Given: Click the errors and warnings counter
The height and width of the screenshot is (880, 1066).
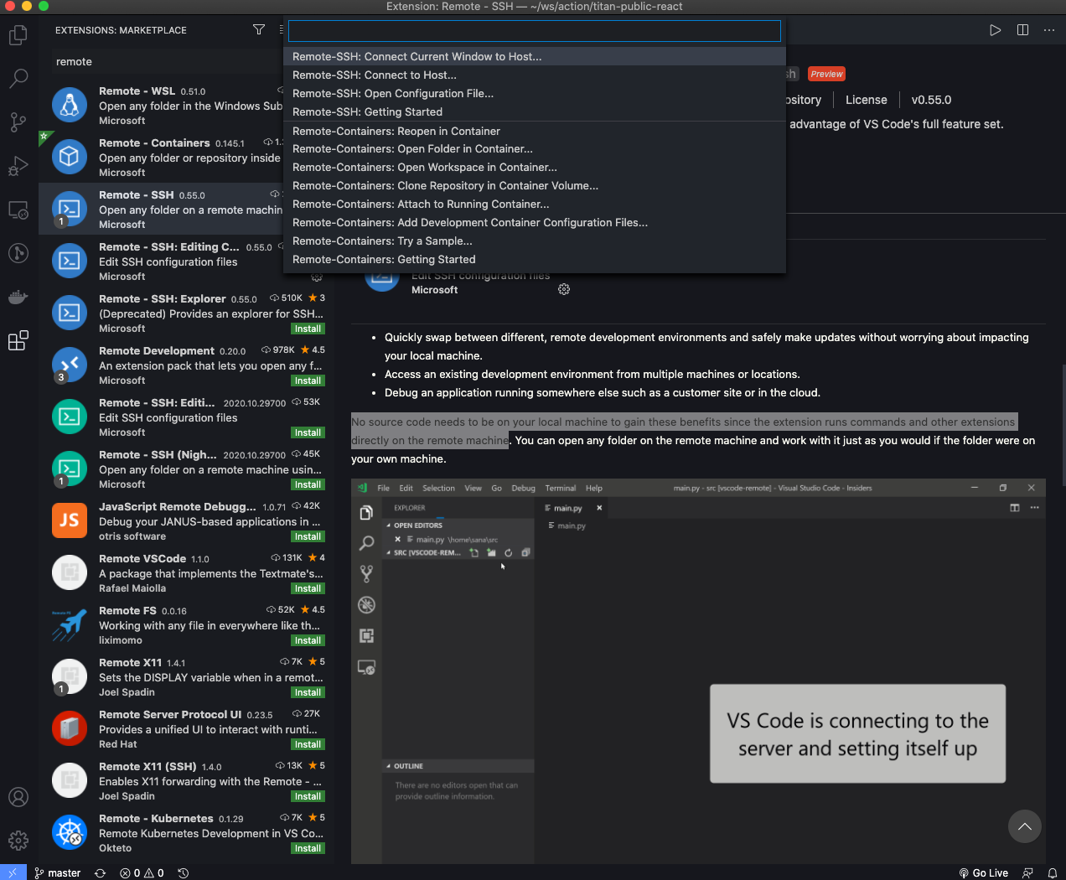Looking at the screenshot, I should point(142,872).
